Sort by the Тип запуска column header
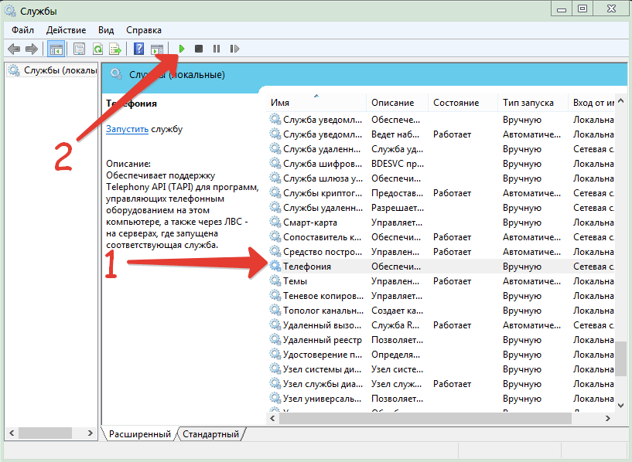 point(528,103)
